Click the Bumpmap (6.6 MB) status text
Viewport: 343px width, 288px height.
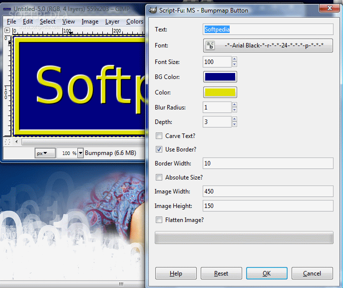(110, 153)
